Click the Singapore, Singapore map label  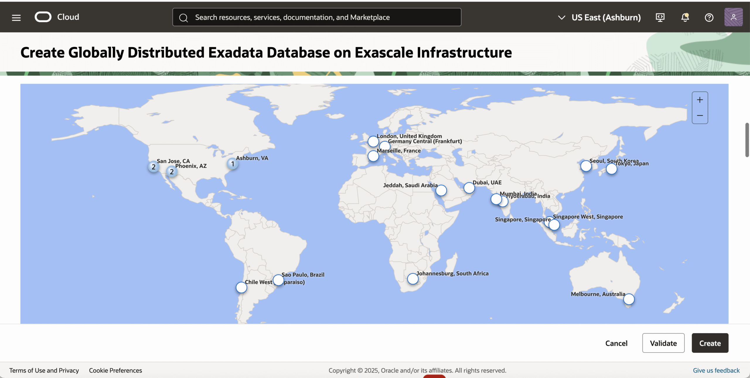coord(523,219)
